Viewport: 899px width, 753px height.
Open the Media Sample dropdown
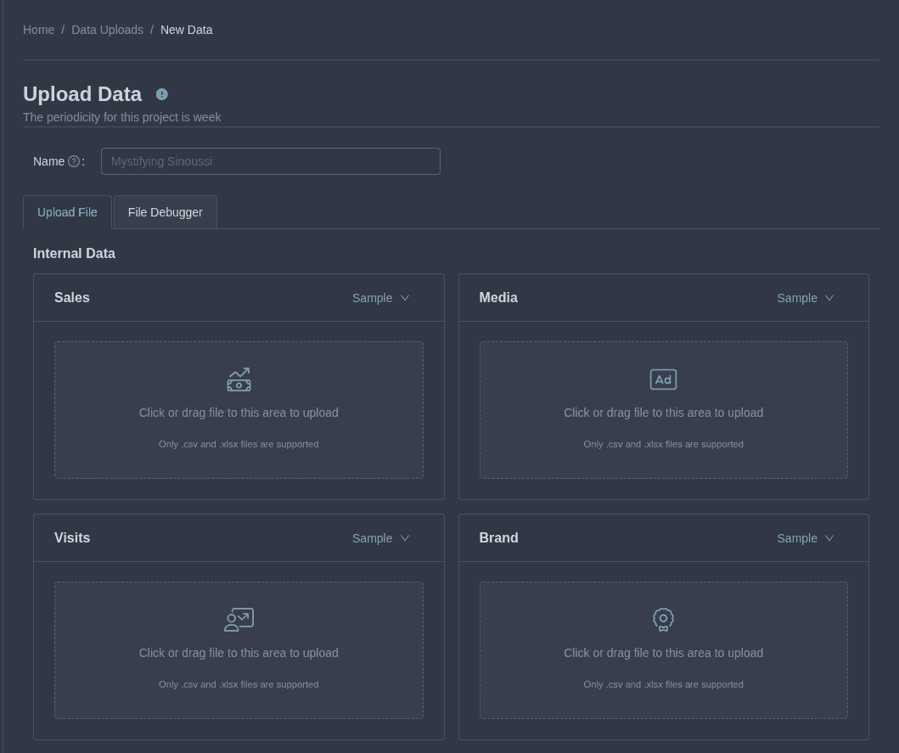click(x=805, y=298)
